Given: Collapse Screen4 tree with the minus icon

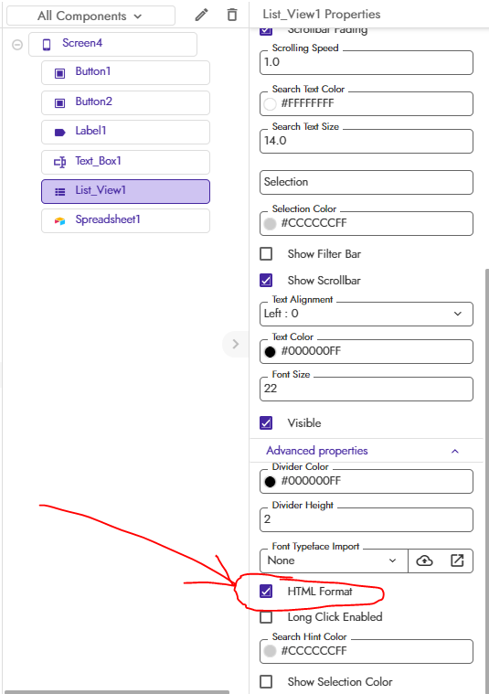Looking at the screenshot, I should pyautogui.click(x=17, y=45).
